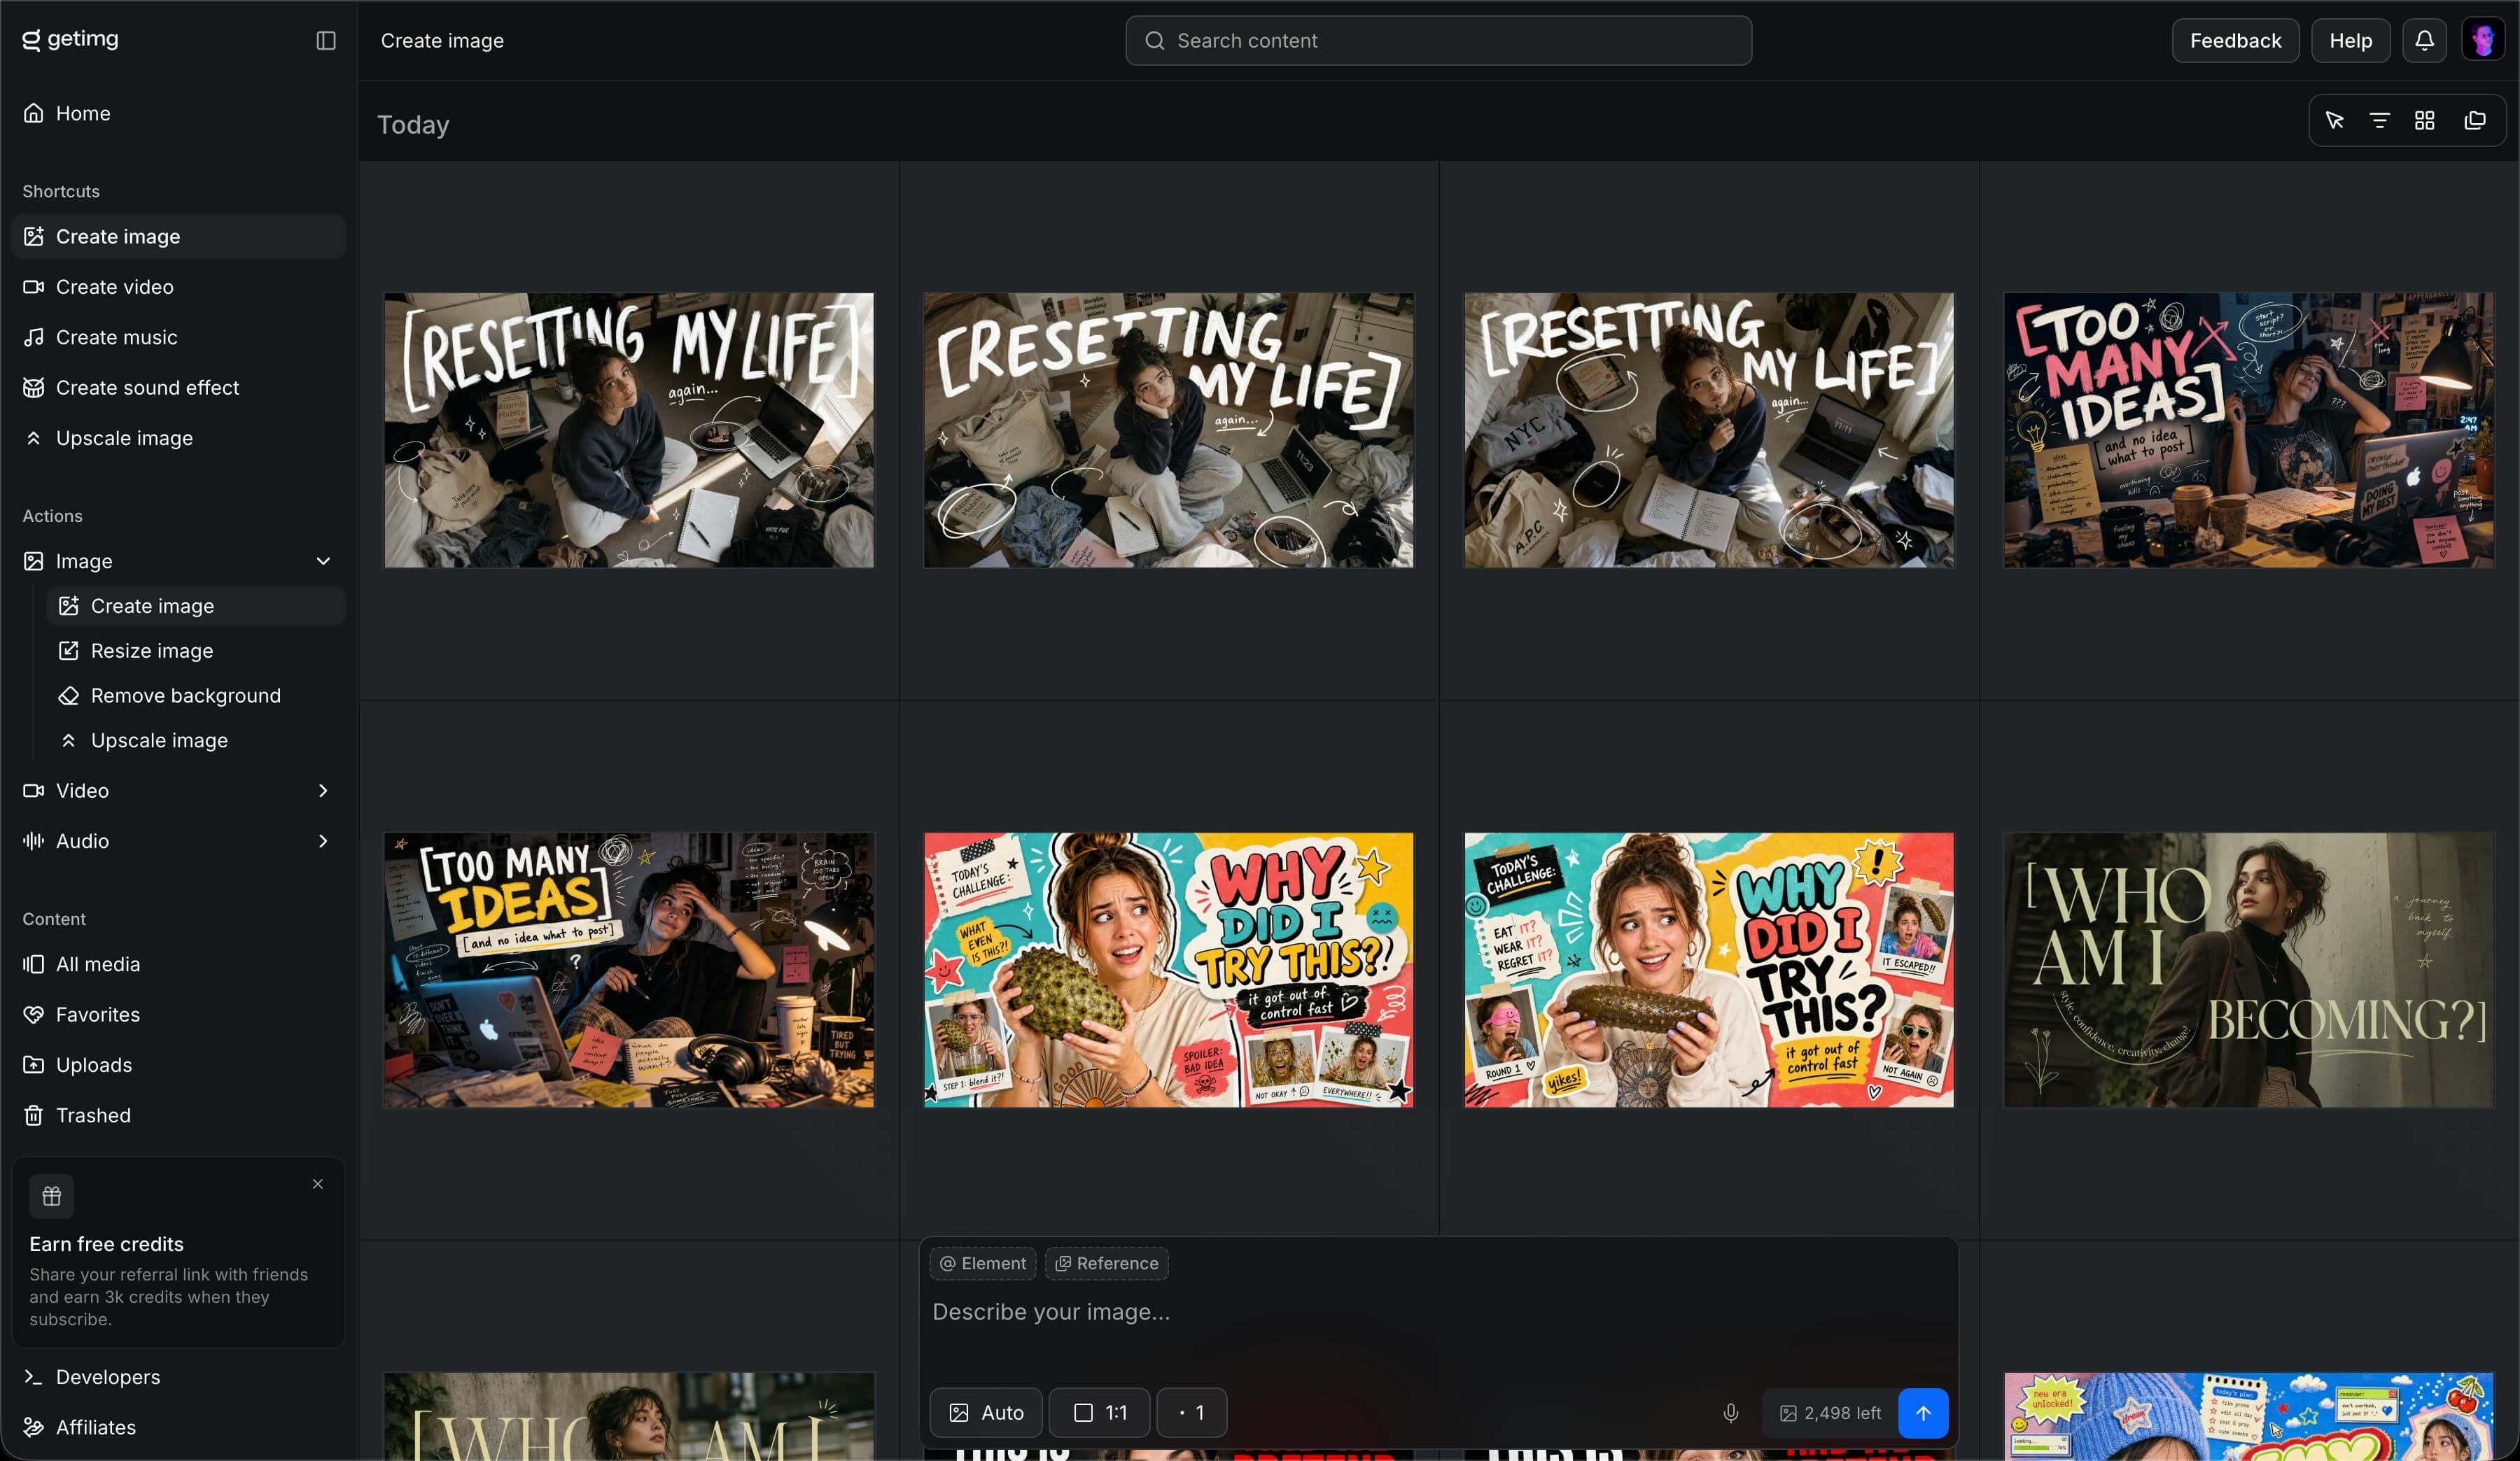Open Developers page
This screenshot has height=1461, width=2520.
tap(179, 1377)
